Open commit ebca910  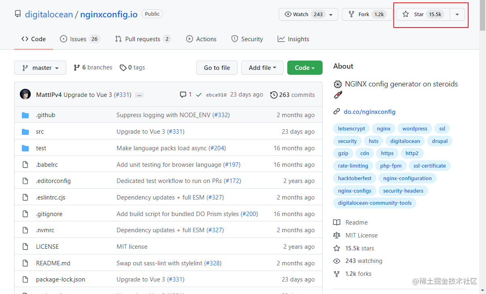[216, 95]
